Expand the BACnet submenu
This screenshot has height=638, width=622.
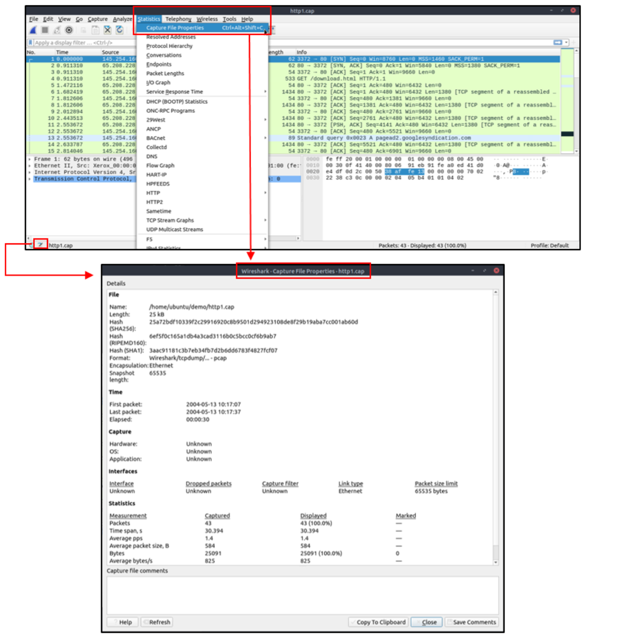202,138
